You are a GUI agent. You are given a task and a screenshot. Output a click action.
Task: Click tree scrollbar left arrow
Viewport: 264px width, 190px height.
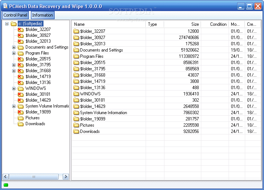(x=6, y=176)
